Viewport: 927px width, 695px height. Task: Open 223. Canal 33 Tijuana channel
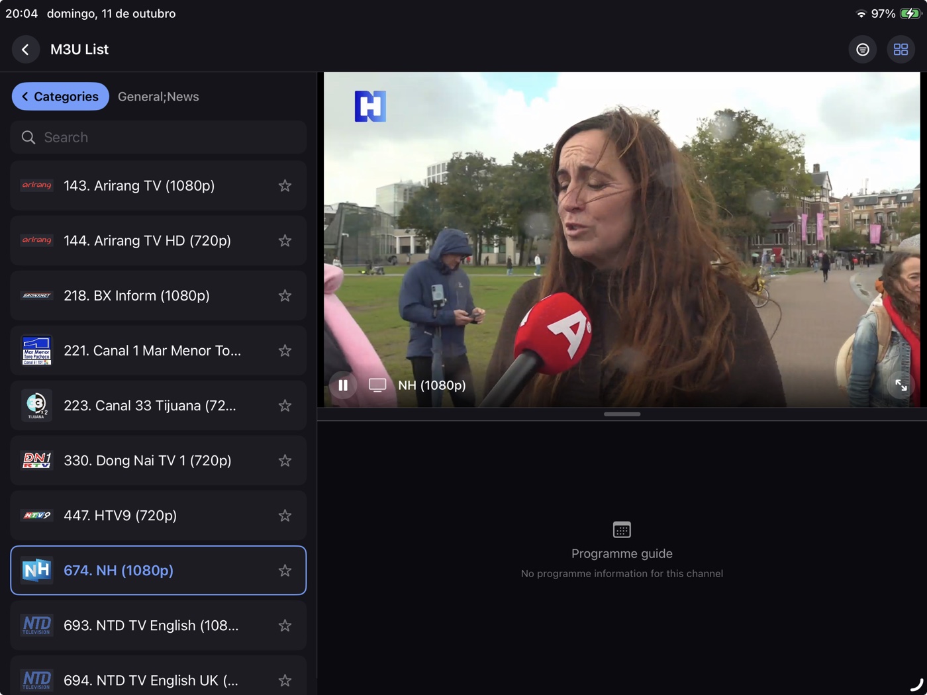coord(158,406)
